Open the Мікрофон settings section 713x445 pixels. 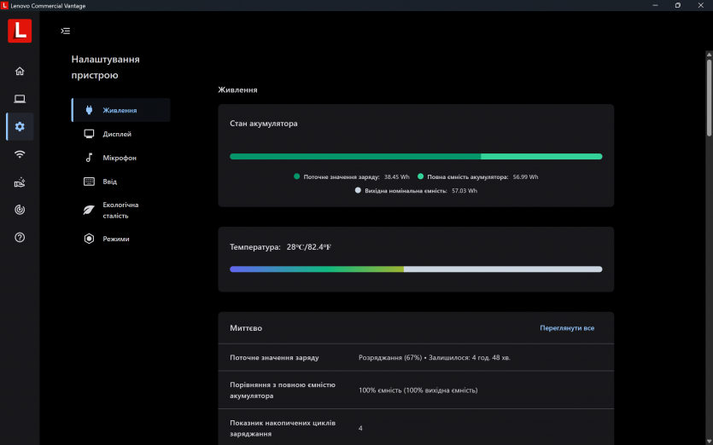point(120,158)
